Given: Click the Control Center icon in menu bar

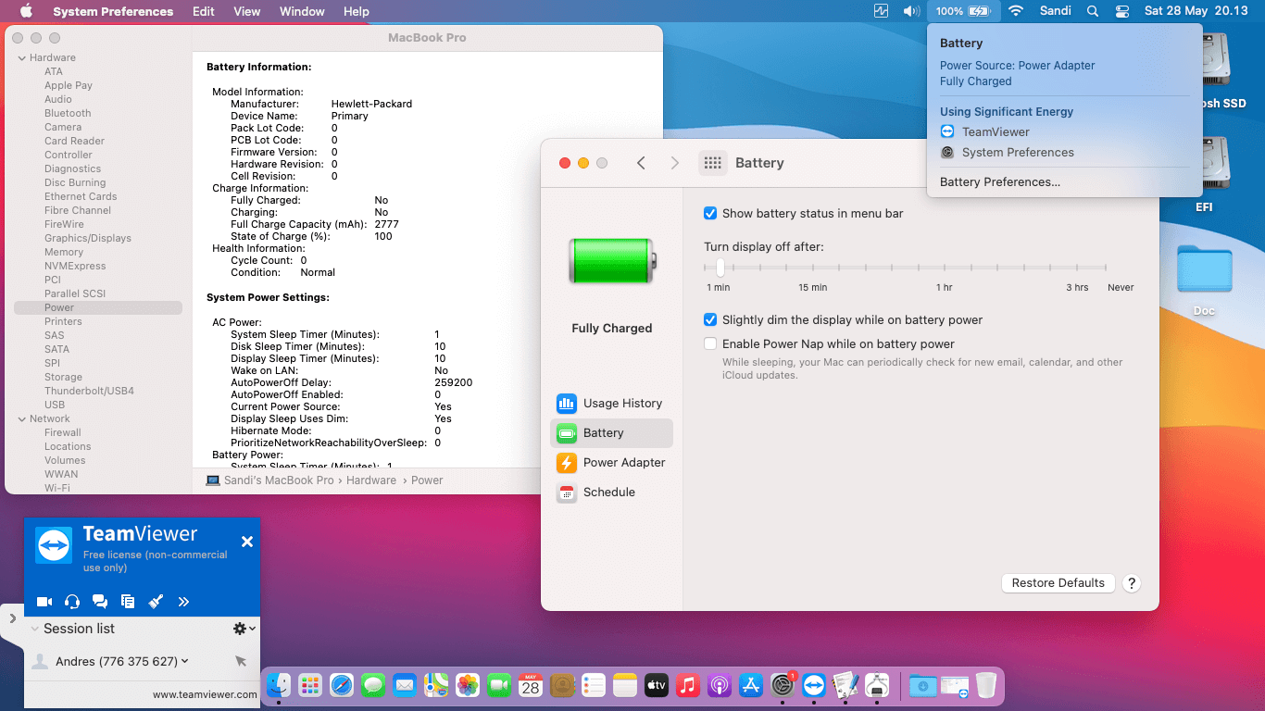Looking at the screenshot, I should [x=1122, y=11].
